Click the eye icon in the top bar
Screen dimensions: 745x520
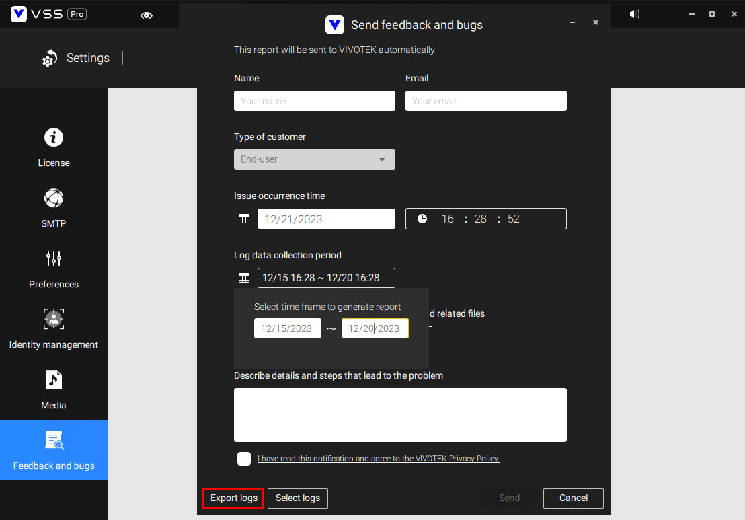[147, 14]
